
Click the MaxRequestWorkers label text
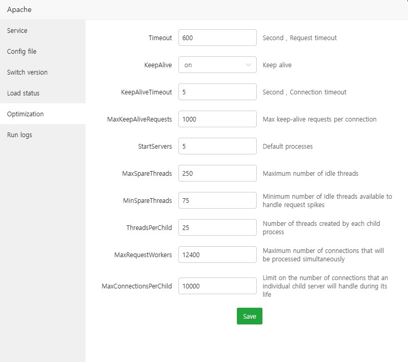point(143,255)
